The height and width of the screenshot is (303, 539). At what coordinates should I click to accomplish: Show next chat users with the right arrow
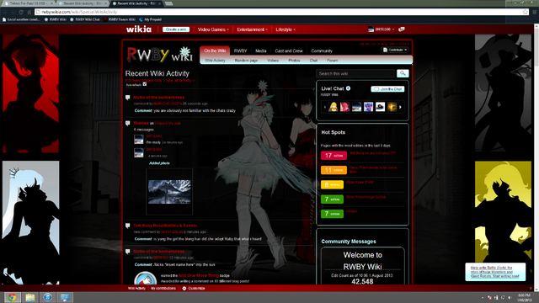400,107
